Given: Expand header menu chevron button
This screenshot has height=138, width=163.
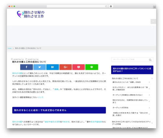Looking at the screenshot, I should point(153,22).
